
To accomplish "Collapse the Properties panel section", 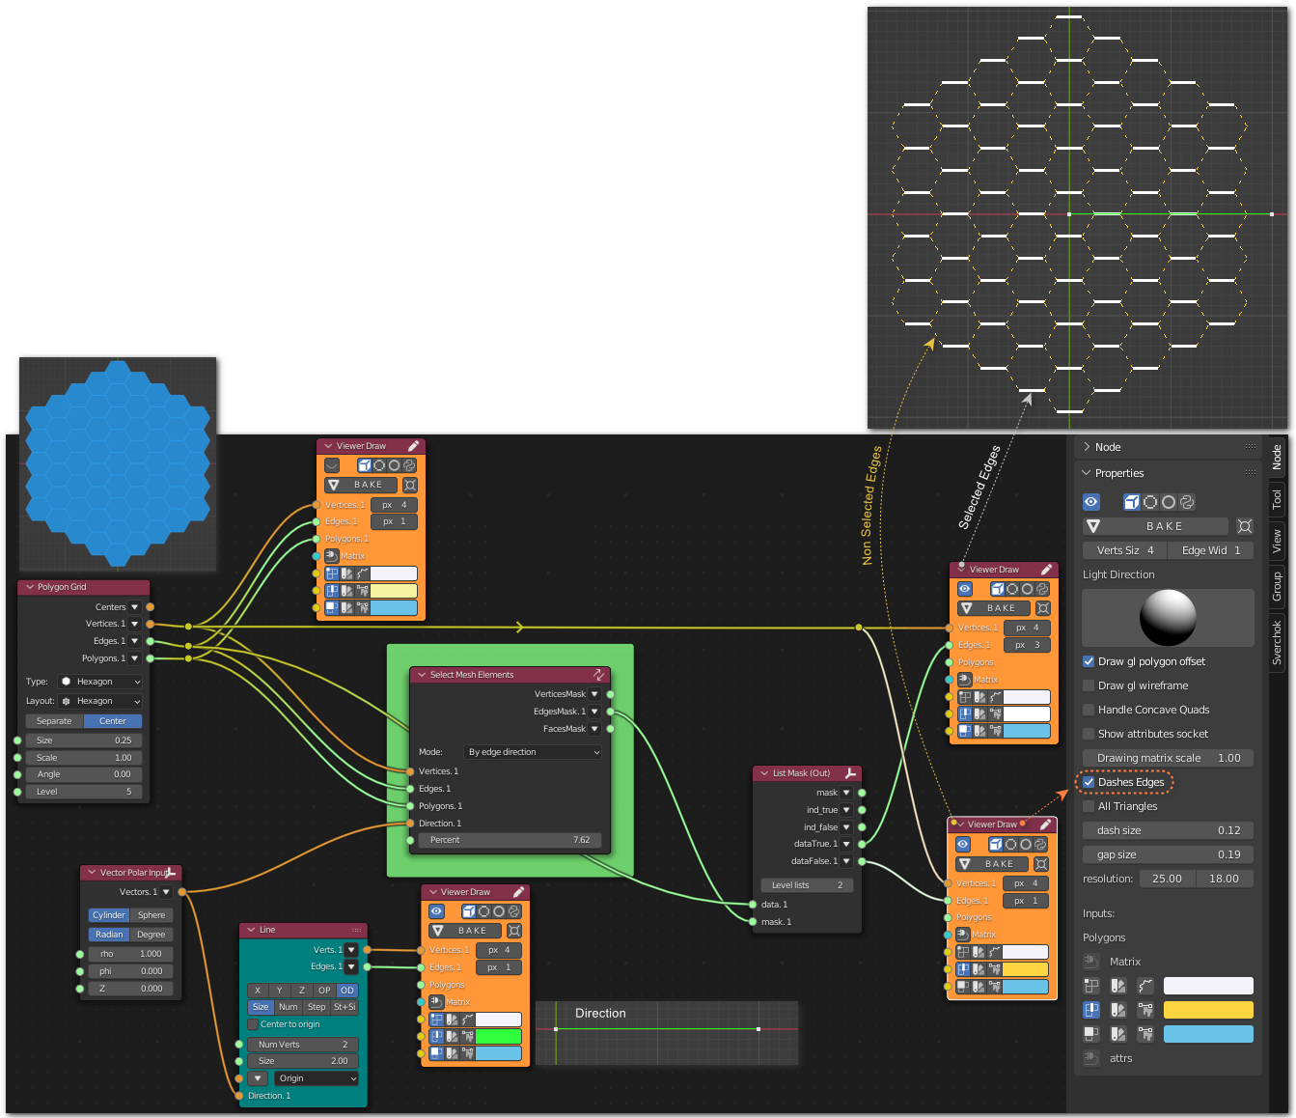I will point(1087,473).
